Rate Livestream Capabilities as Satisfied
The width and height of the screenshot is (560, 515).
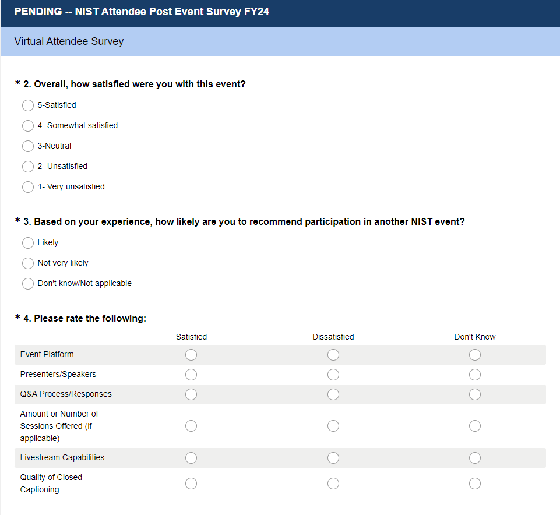(191, 458)
